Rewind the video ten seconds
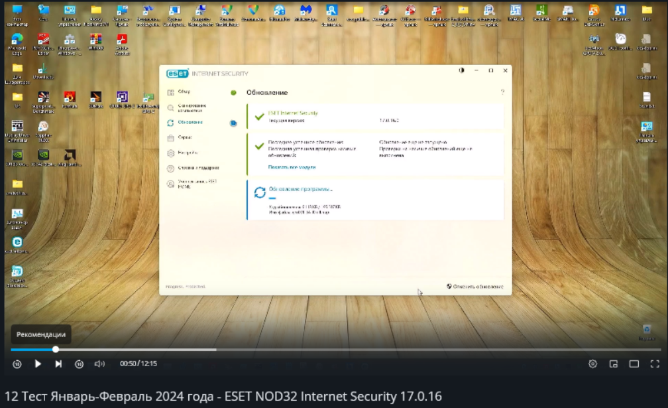The image size is (668, 408). coord(17,364)
